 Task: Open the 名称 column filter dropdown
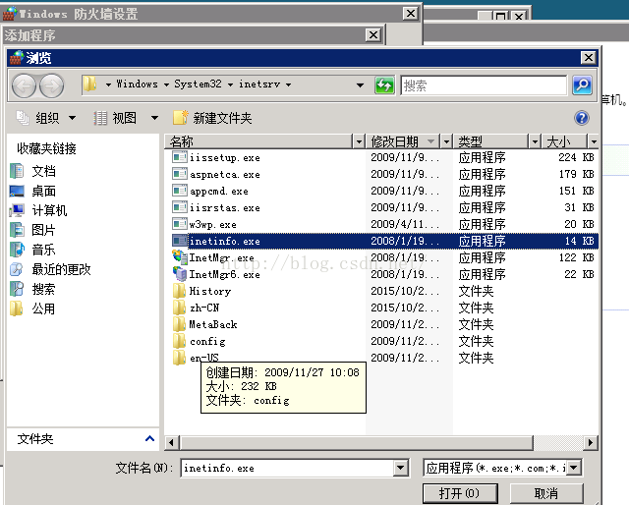(x=359, y=141)
